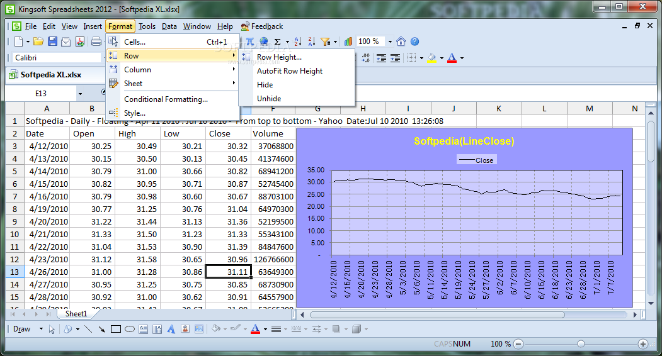This screenshot has height=356, width=662.
Task: Select the Sheet submenu item
Action: [x=173, y=84]
